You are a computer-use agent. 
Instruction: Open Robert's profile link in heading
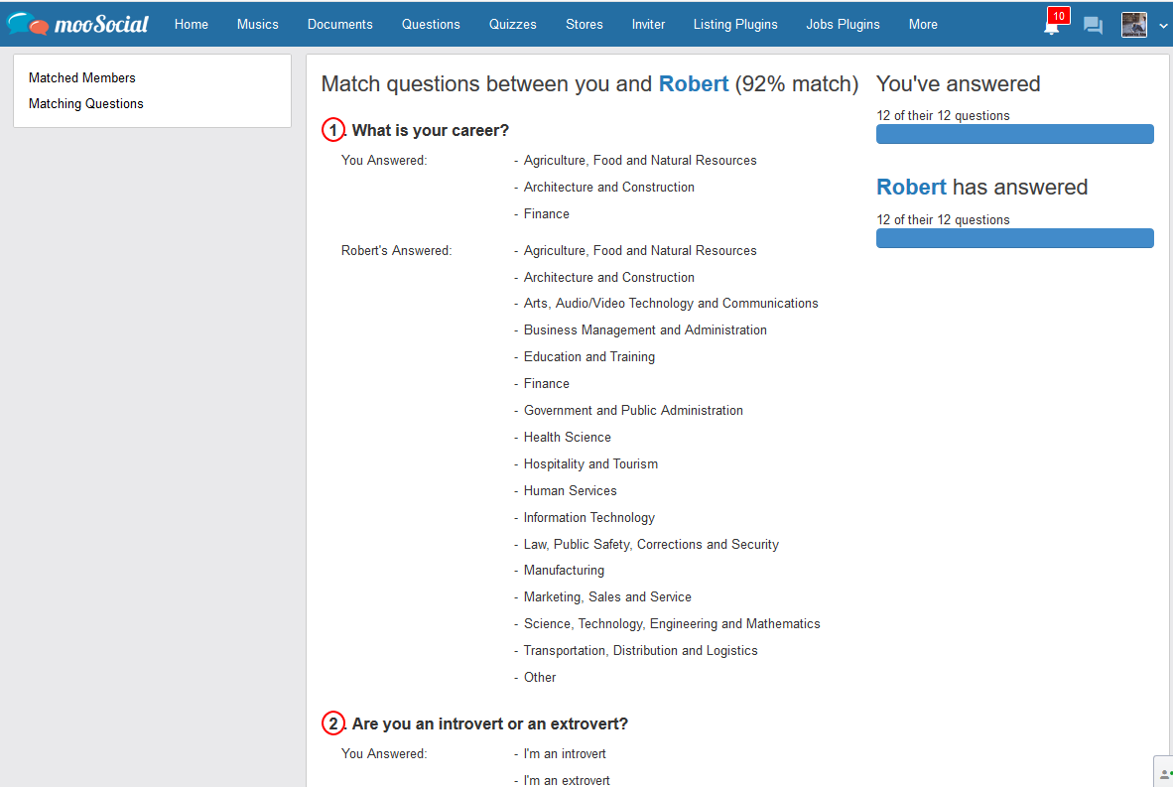coord(694,83)
